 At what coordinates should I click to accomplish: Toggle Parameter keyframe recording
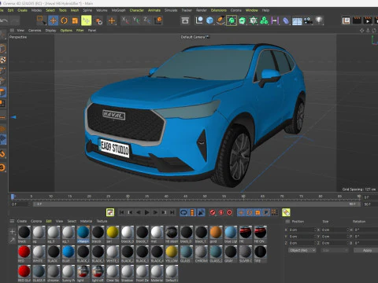266,212
